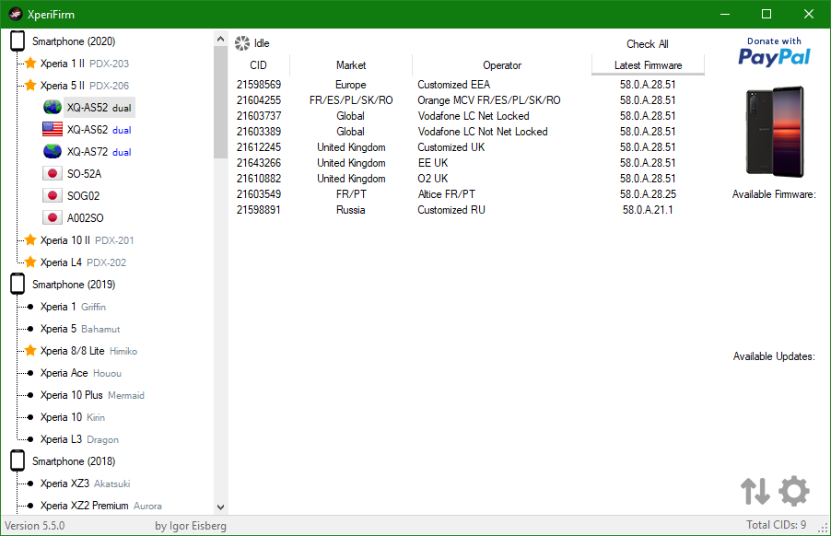Click firmware version 58.0.A.21.1
This screenshot has width=831, height=536.
(648, 210)
